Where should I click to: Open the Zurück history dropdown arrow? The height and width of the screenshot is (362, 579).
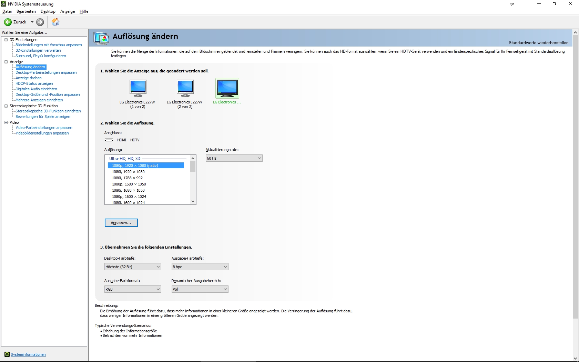32,22
